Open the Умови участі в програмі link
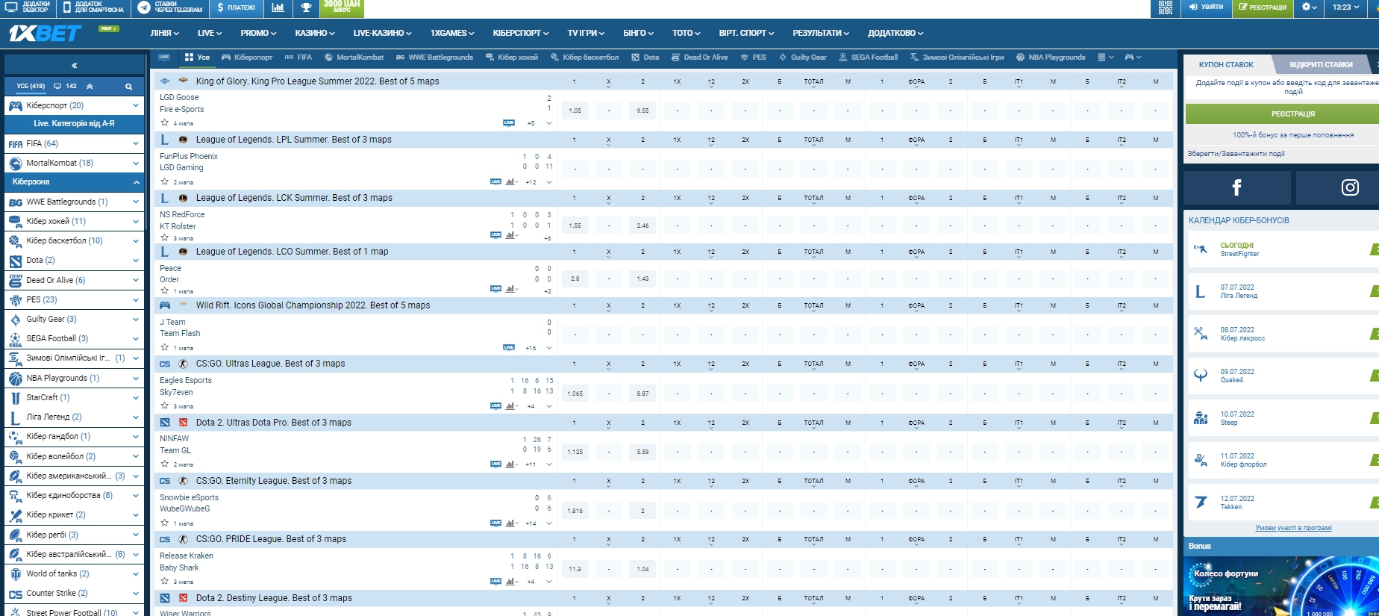This screenshot has width=1379, height=616. [1293, 528]
